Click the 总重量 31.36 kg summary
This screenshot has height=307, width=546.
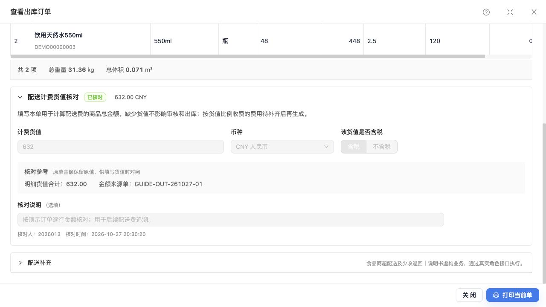pyautogui.click(x=72, y=70)
